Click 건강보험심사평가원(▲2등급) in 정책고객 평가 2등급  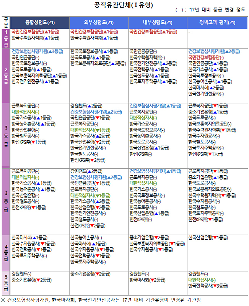pos(214,51)
